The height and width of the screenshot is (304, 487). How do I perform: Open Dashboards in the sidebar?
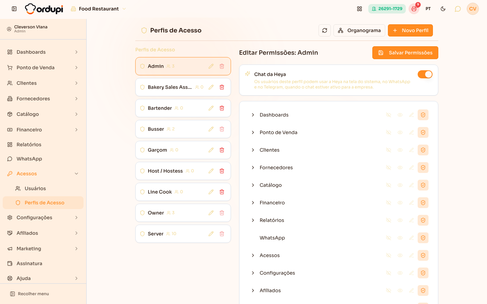[43, 52]
